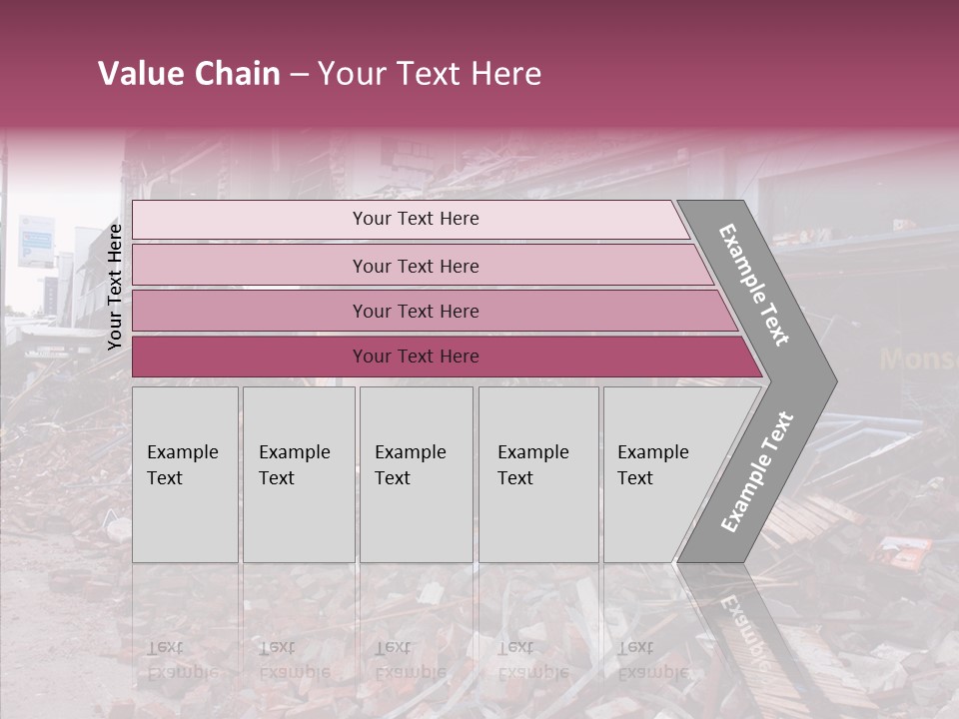Viewport: 959px width, 719px height.
Task: Select the fourth gray Example Text box
Action: pos(537,473)
